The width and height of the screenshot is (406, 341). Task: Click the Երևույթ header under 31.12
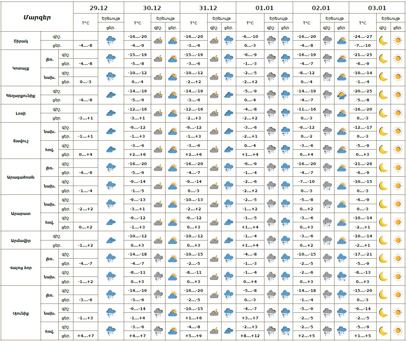222,18
